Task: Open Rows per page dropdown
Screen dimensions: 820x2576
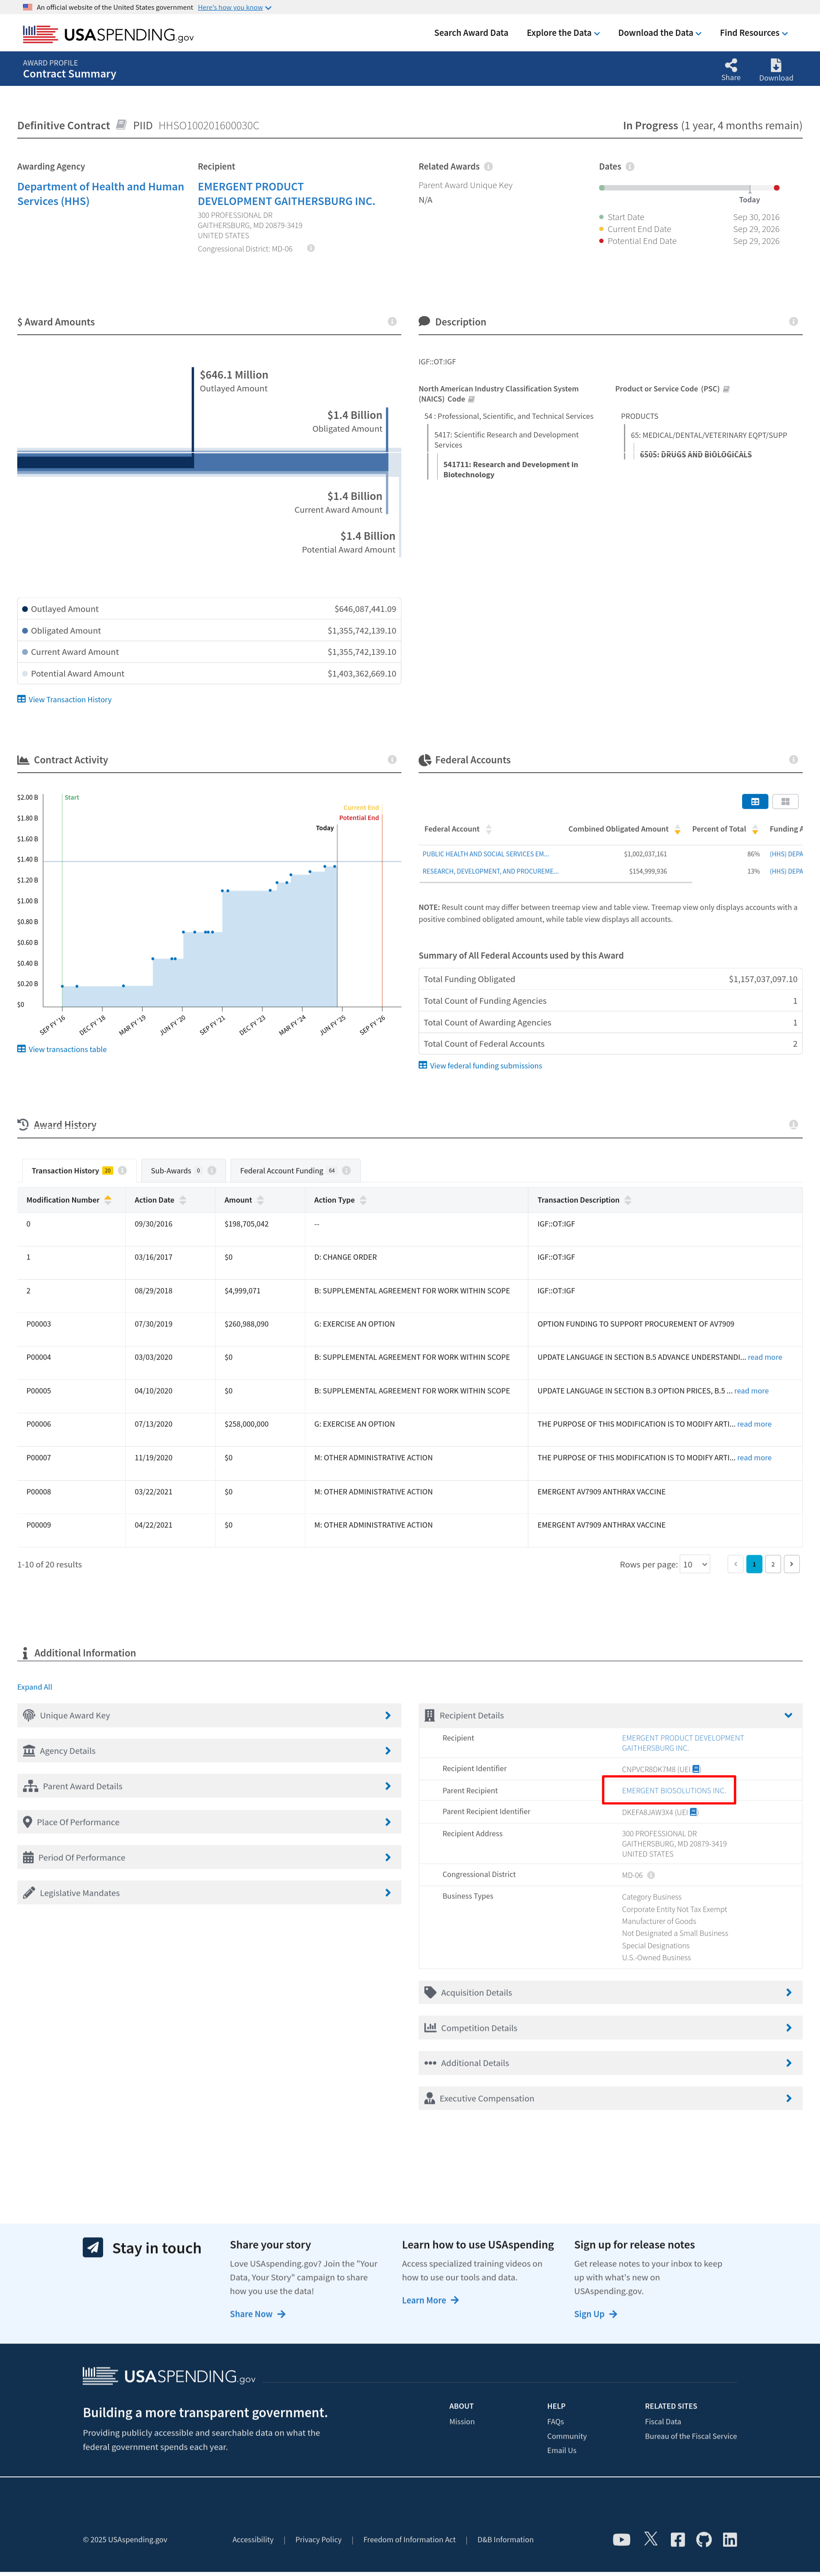Action: point(695,1564)
